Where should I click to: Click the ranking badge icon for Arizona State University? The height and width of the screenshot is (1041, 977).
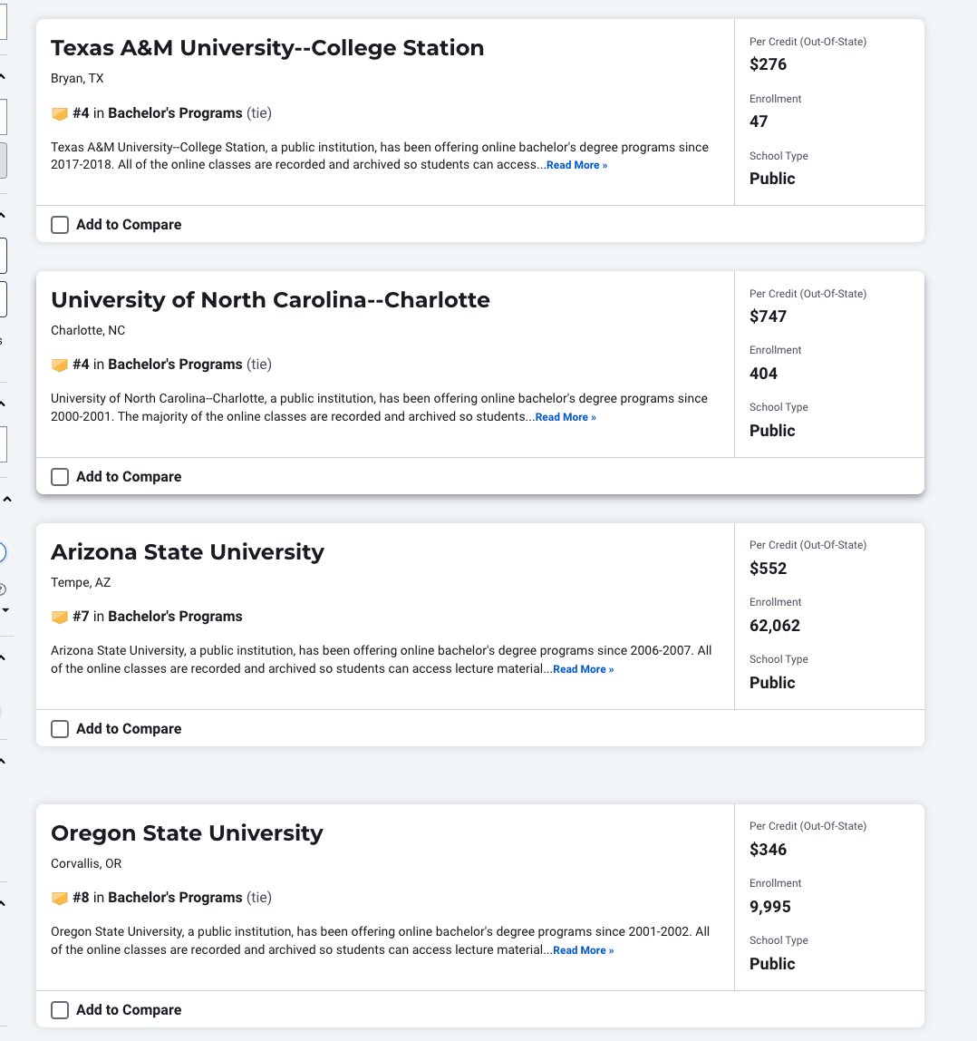point(59,617)
